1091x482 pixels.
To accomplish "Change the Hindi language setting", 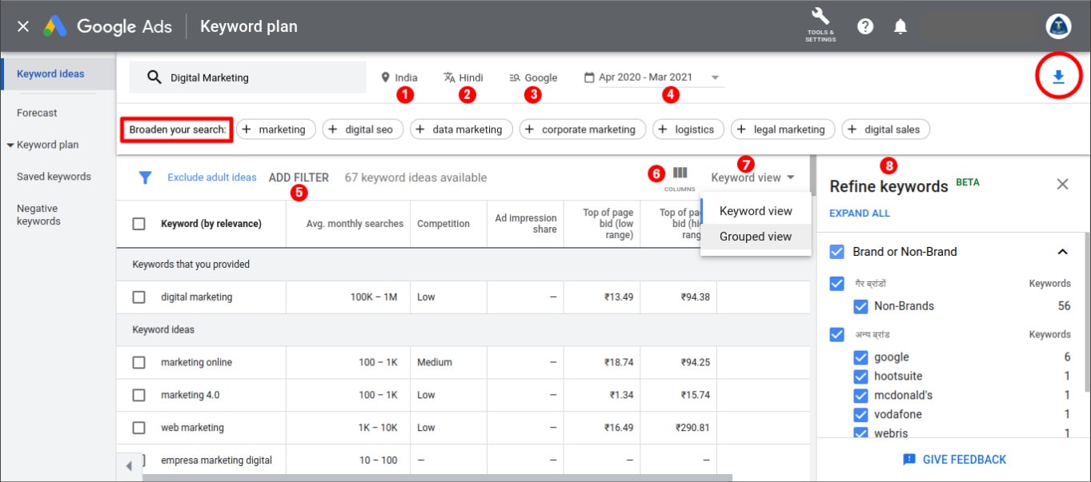I will tap(463, 78).
